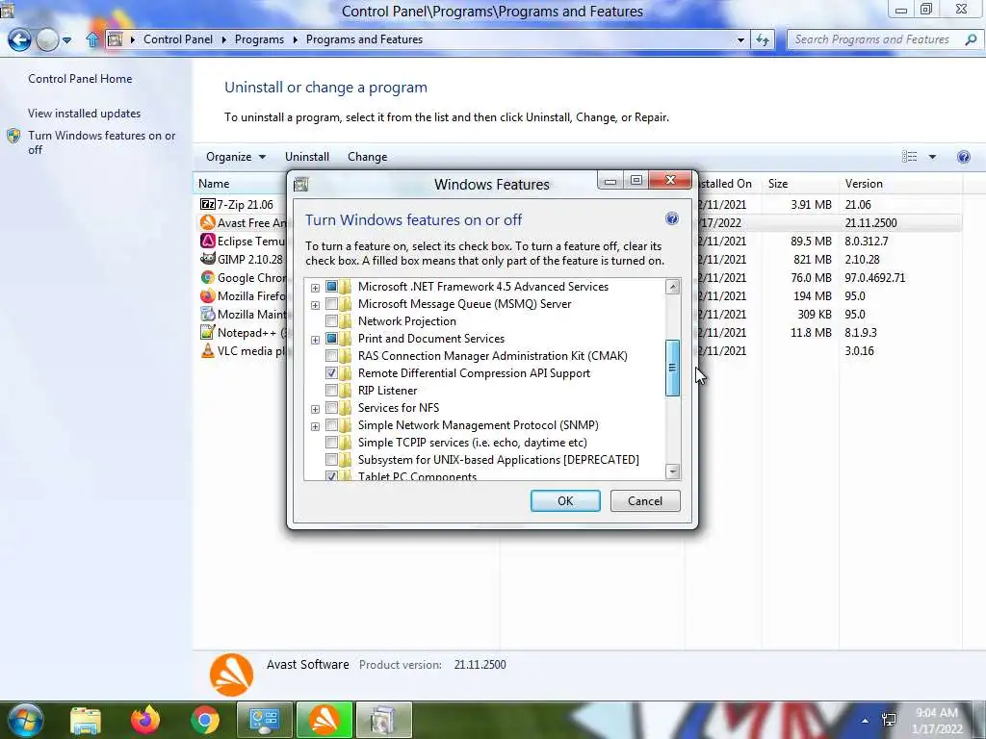The image size is (986, 739).
Task: Expand Services for NFS node
Action: pos(315,409)
